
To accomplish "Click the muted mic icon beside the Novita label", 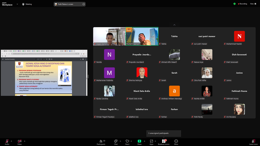I will [x=95, y=62].
